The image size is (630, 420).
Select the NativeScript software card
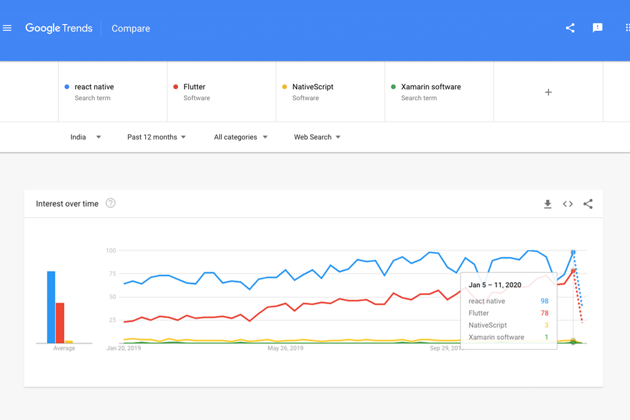(x=330, y=91)
